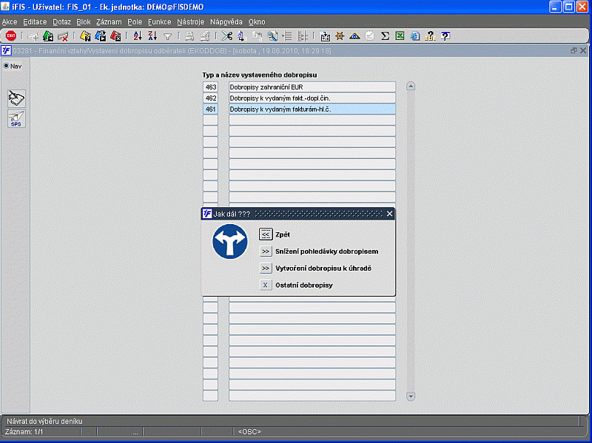This screenshot has width=592, height=443.
Task: Click the context help window icon
Action: [x=445, y=35]
